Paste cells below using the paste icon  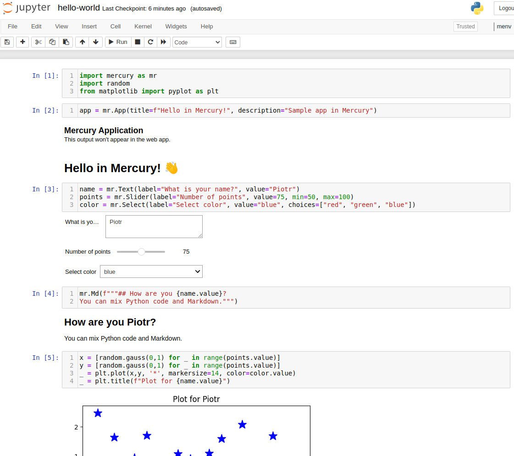pos(65,42)
